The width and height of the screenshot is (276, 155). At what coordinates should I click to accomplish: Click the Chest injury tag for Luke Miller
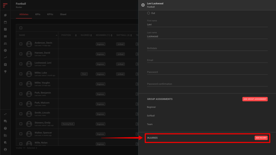(84, 74)
